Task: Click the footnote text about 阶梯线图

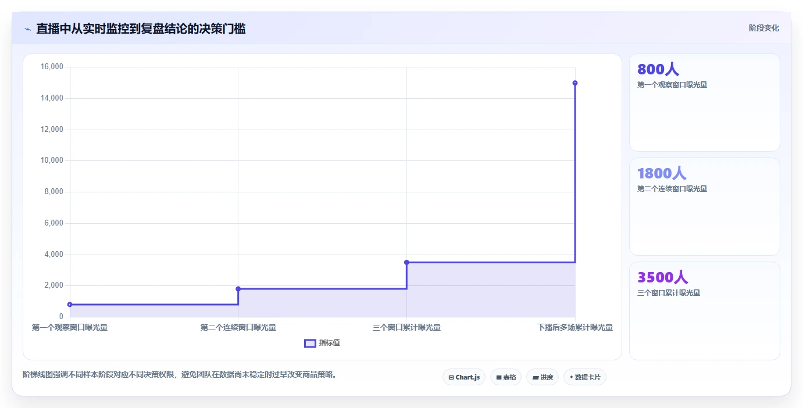Action: click(180, 374)
